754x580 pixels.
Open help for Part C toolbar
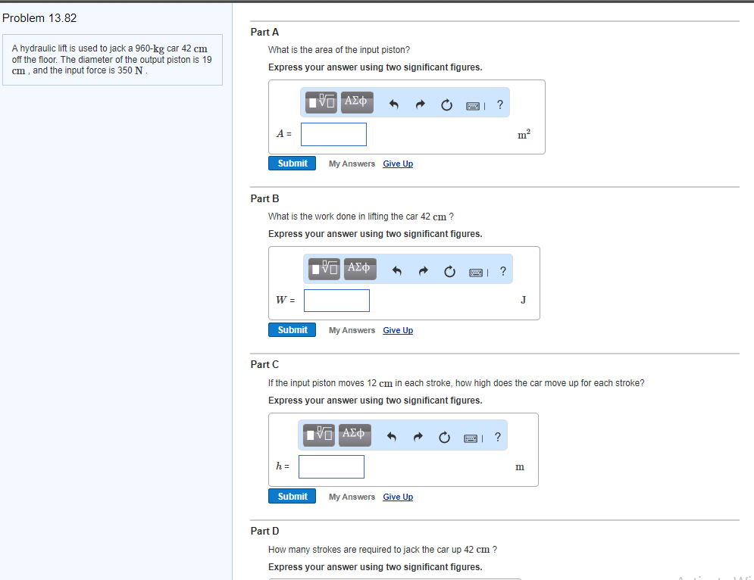pyautogui.click(x=498, y=437)
